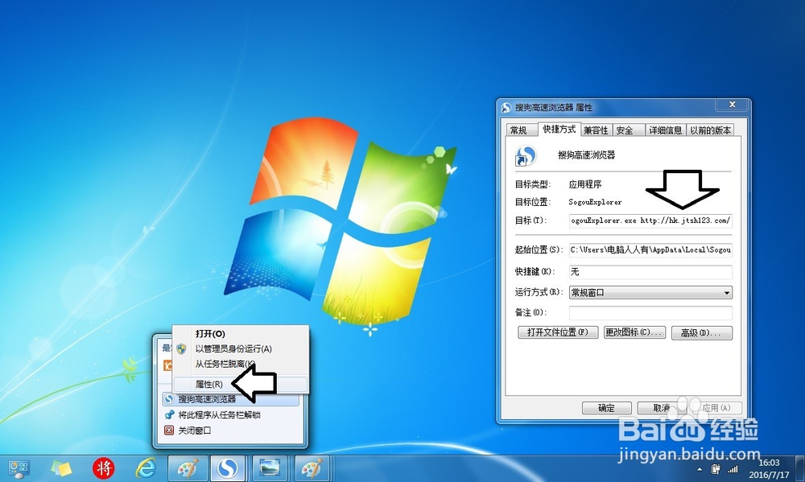Click the 备注(O) comment field
Viewport: 805px width, 482px height.
(x=650, y=312)
